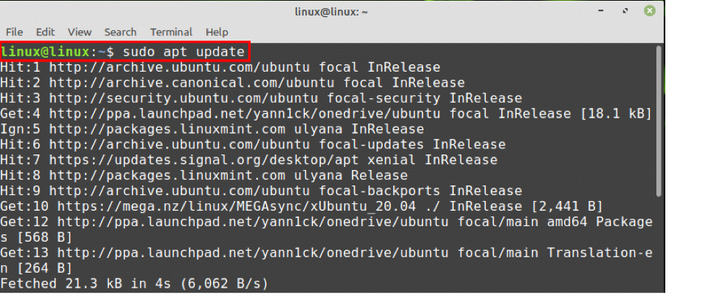Image resolution: width=720 pixels, height=306 pixels.
Task: Click the window title "linux@linux: ~"
Action: [x=332, y=11]
